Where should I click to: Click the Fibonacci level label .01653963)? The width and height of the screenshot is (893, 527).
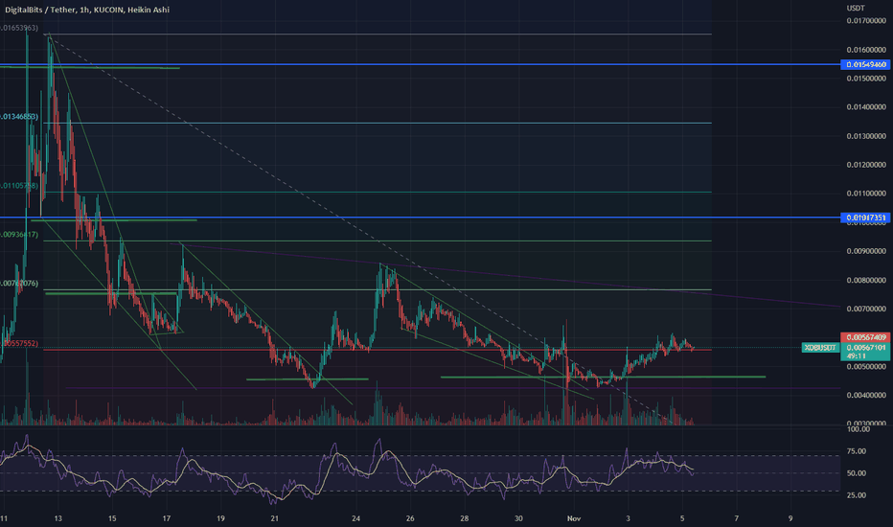[19, 28]
